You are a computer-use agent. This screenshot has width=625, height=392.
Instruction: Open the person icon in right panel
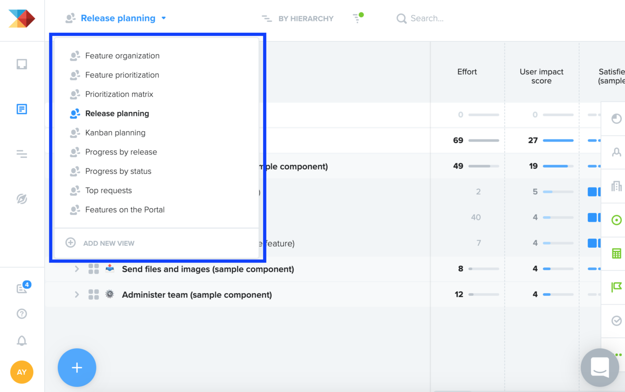[617, 153]
